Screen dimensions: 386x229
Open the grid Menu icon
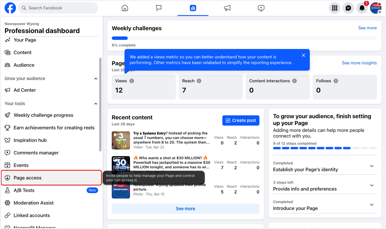[335, 8]
